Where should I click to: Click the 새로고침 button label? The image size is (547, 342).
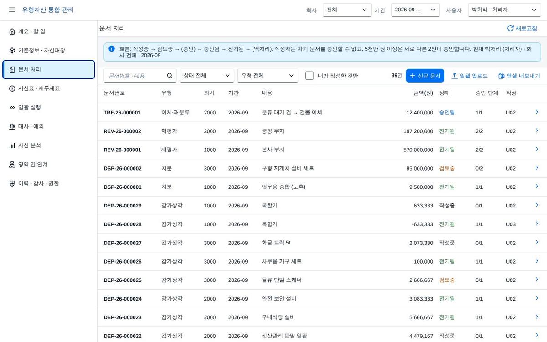tap(526, 28)
